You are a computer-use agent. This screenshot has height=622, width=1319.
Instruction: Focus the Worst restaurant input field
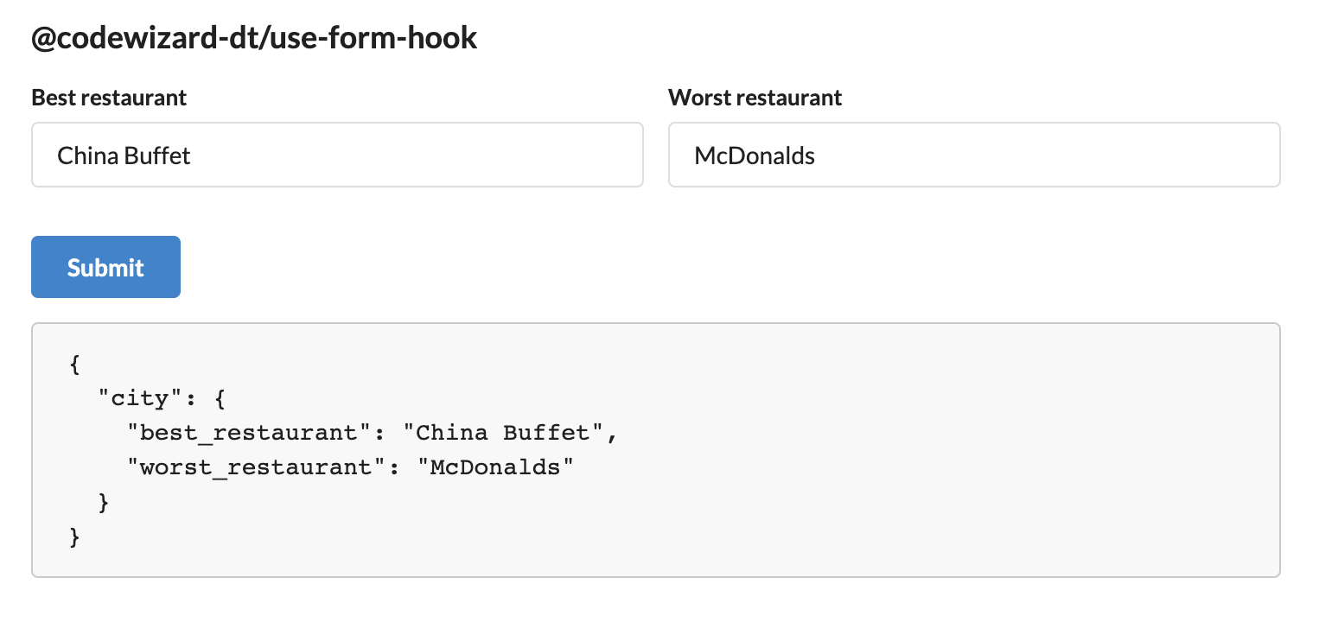click(x=974, y=155)
